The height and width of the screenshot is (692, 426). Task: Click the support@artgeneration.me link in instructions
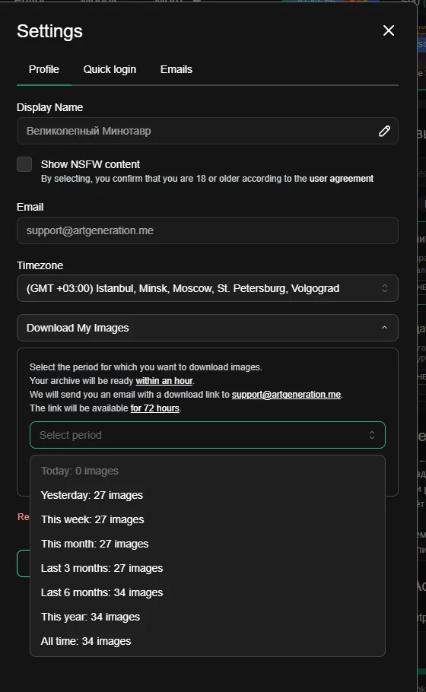[x=286, y=394]
